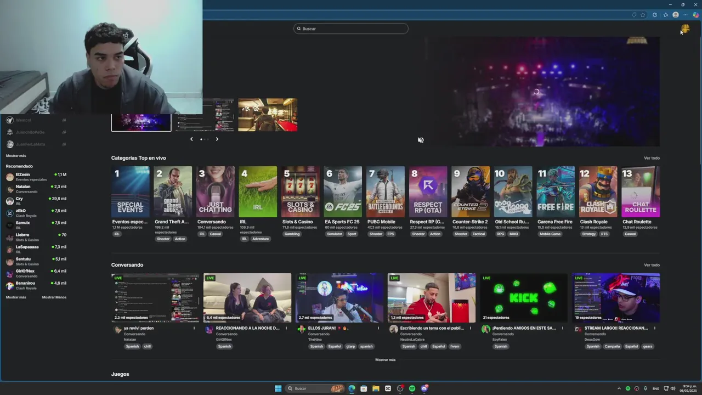702x395 pixels.
Task: Open the ElZeein channel avatar in sidebar
Action: pyautogui.click(x=9, y=177)
